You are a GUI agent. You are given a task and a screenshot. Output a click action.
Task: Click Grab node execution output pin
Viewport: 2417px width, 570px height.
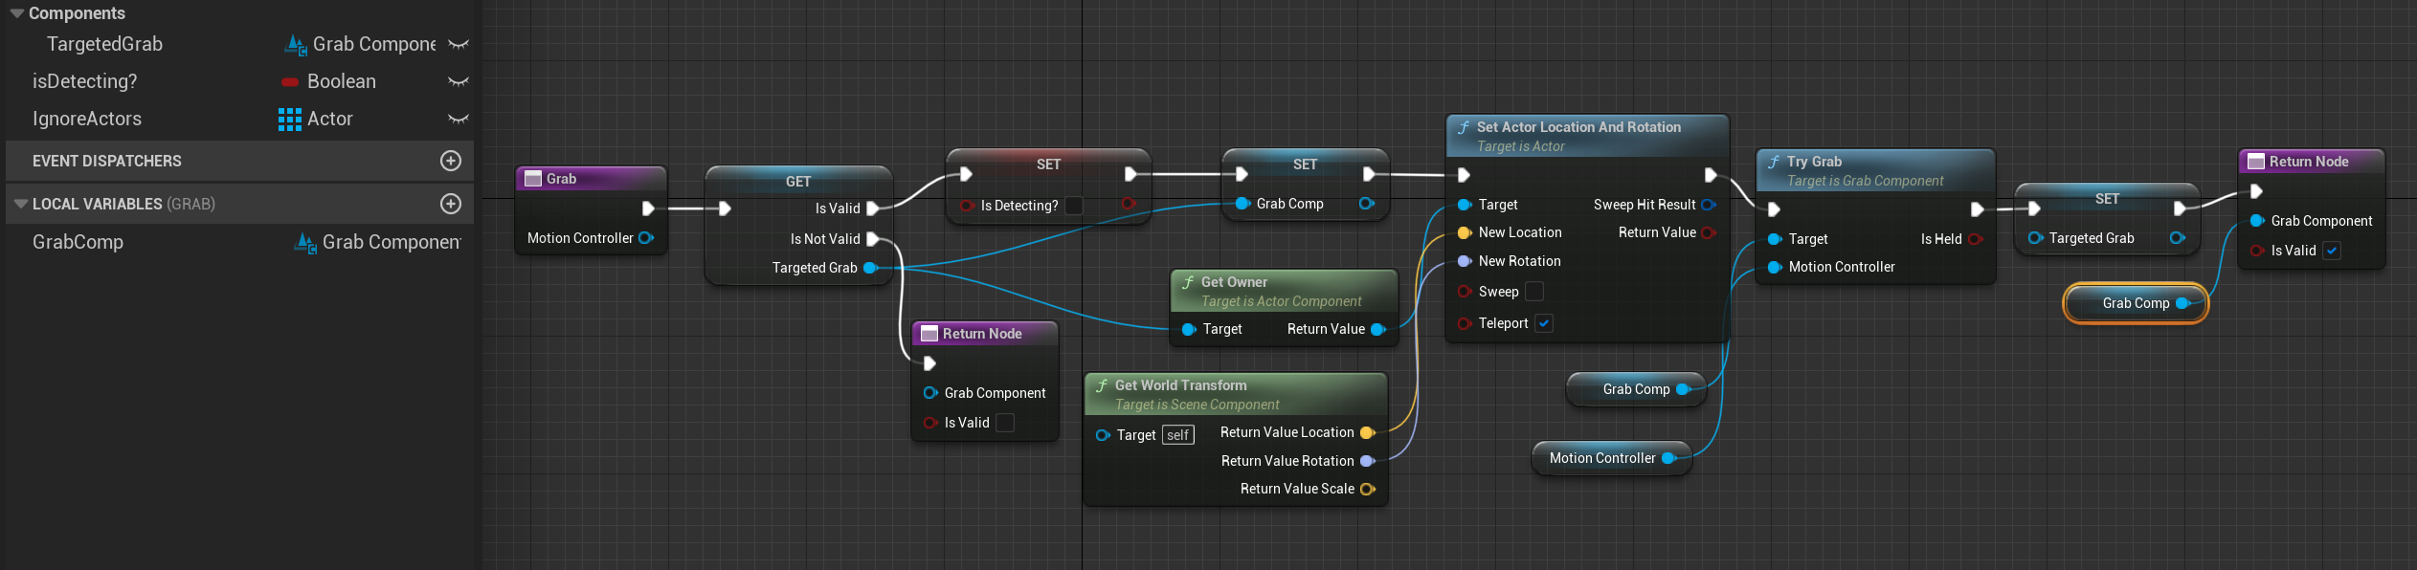tap(648, 208)
